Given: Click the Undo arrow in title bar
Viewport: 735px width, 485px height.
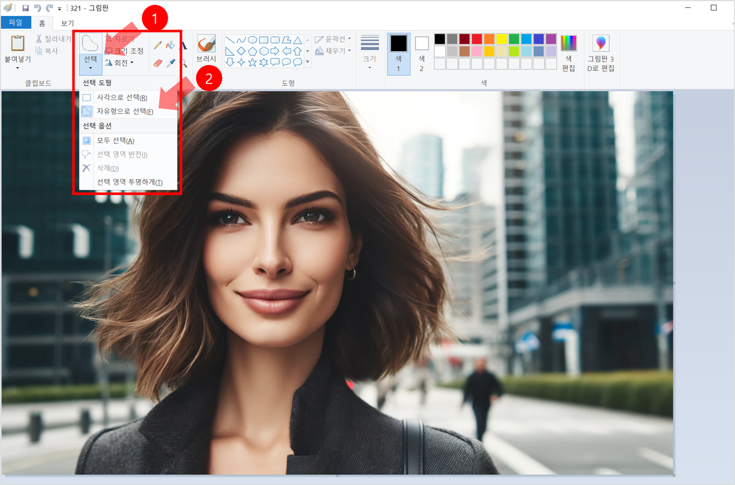Looking at the screenshot, I should coord(38,8).
